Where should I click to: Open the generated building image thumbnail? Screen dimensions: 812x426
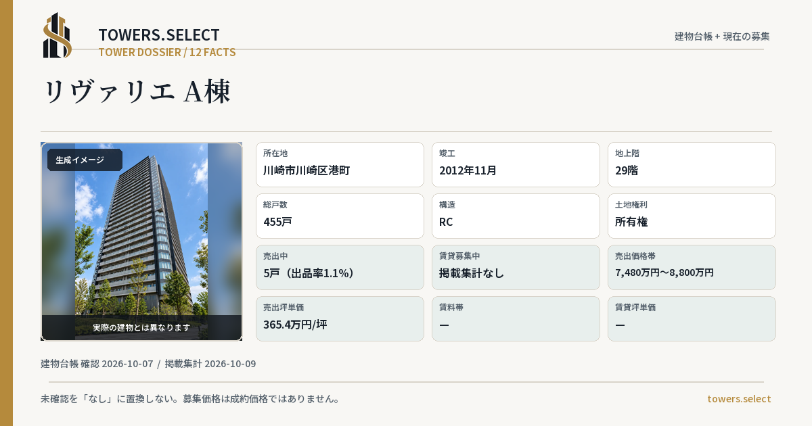click(x=141, y=241)
